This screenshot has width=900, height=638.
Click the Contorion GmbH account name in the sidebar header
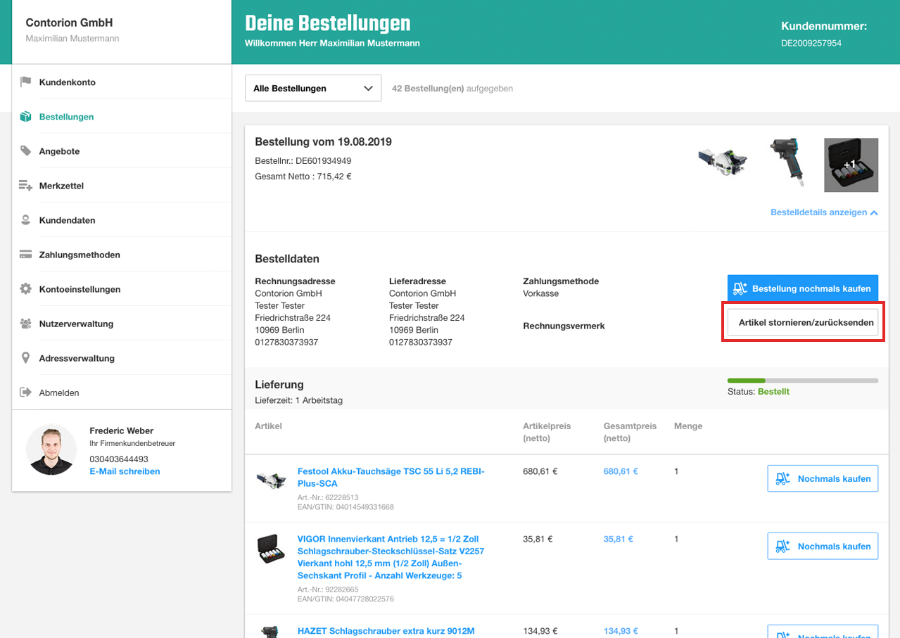70,23
